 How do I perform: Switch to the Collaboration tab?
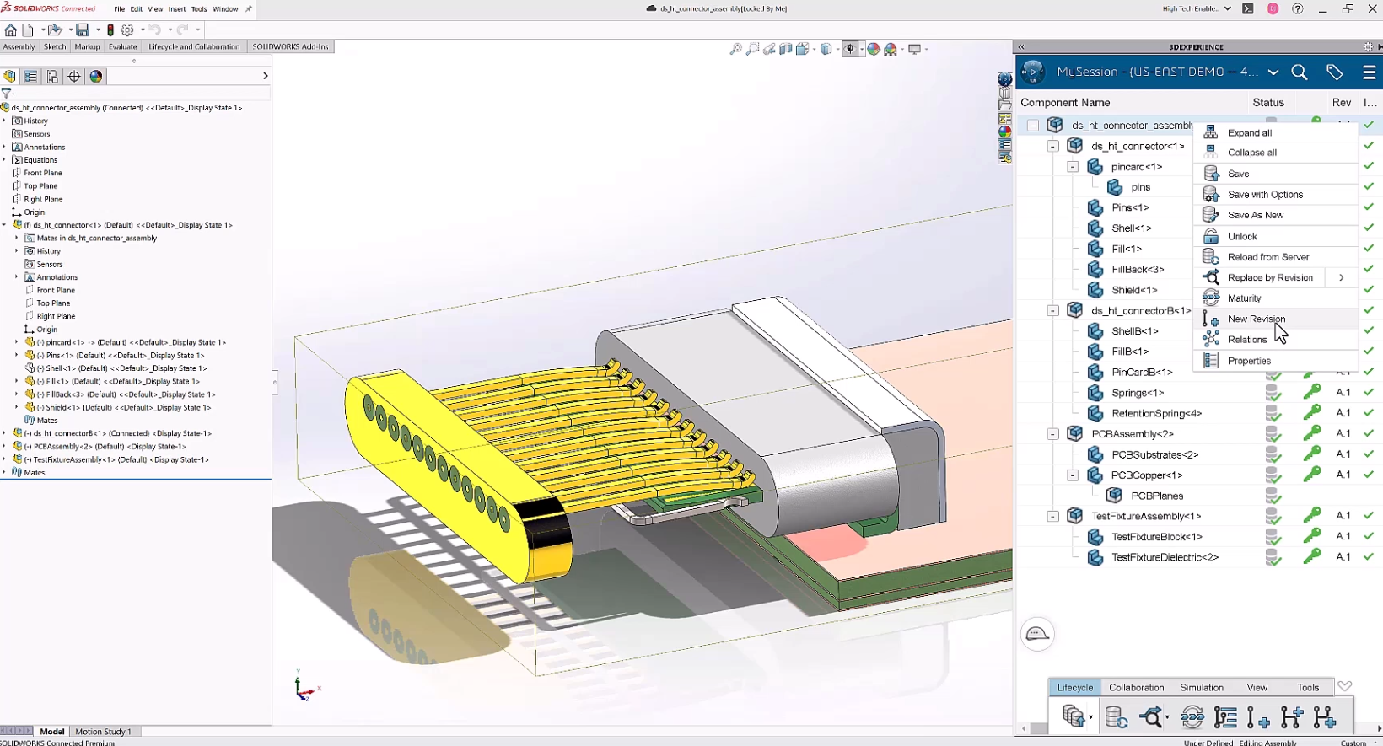pos(1136,688)
